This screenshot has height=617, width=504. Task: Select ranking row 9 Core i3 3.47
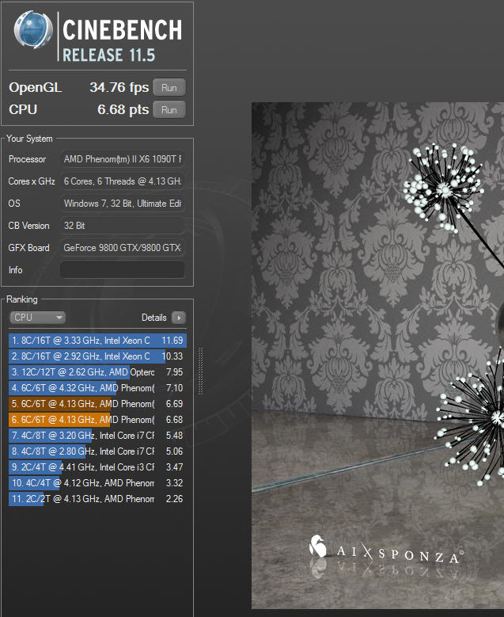(97, 467)
